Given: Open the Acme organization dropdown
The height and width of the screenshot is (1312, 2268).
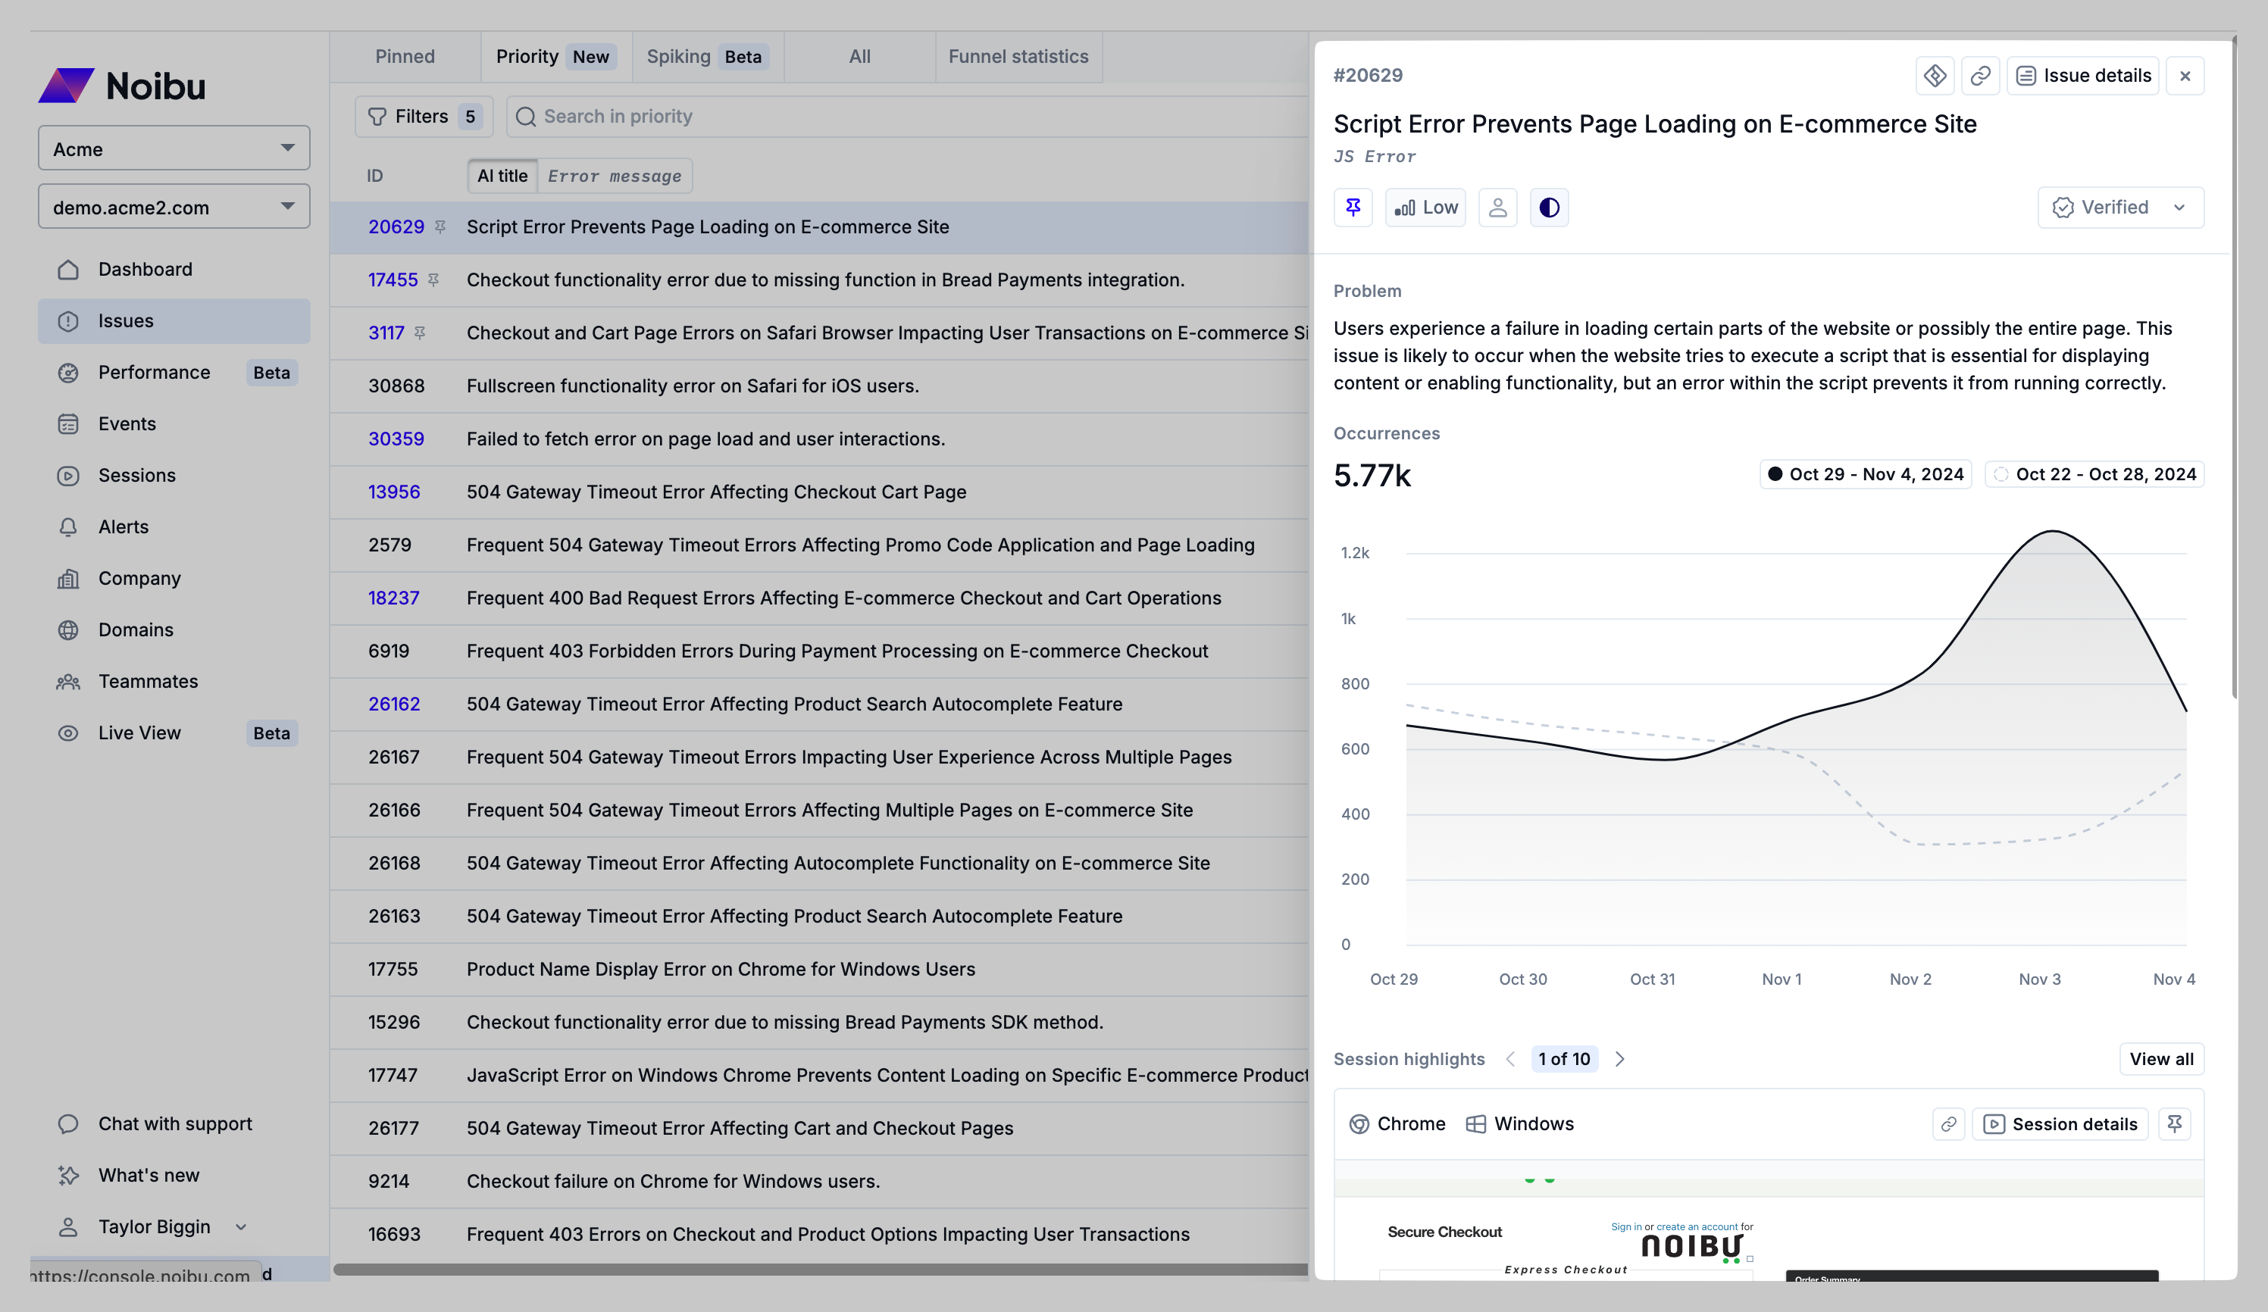Looking at the screenshot, I should coord(174,148).
